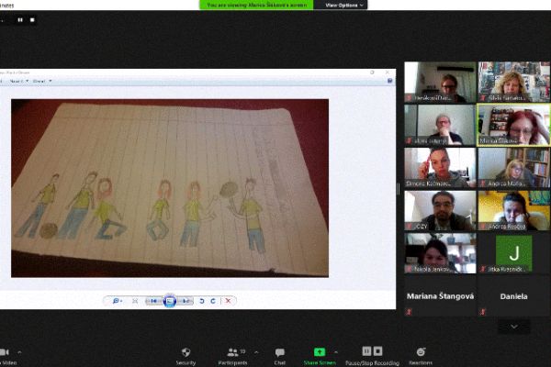Open the Reactions menu
Viewport: 551px width, 367px height.
[x=420, y=352]
